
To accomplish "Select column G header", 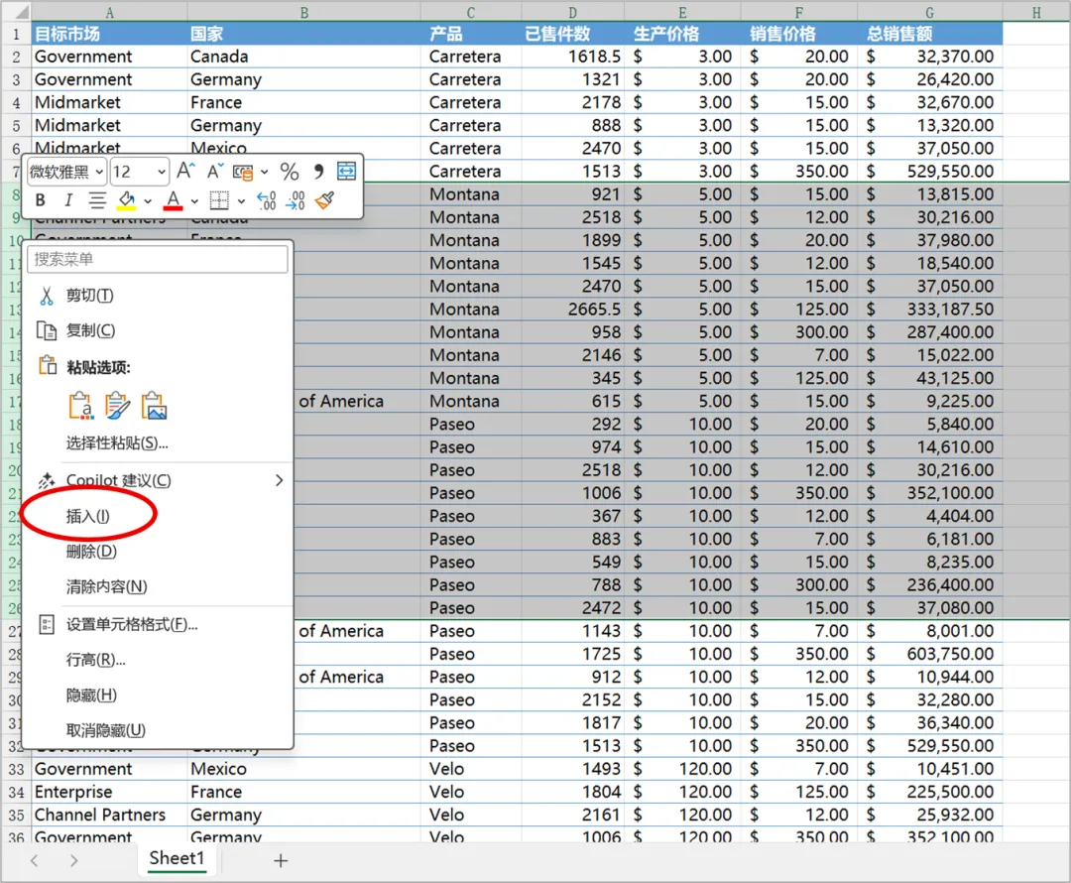I will (x=929, y=12).
